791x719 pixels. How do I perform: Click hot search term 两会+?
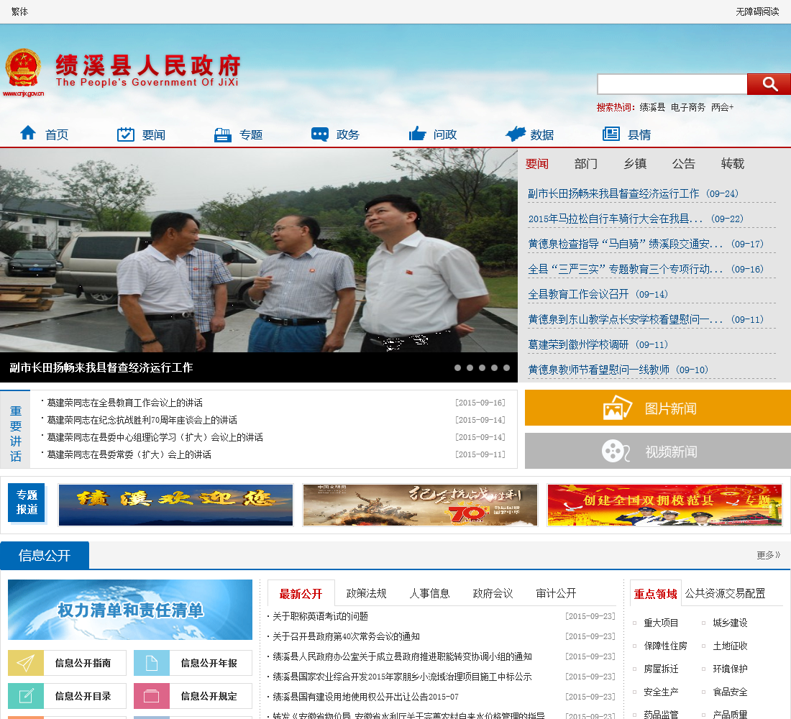click(x=723, y=107)
